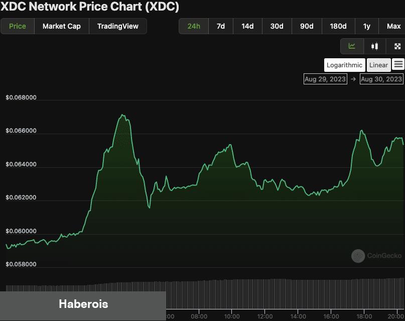Click the $0.066000 axis label

21,131
